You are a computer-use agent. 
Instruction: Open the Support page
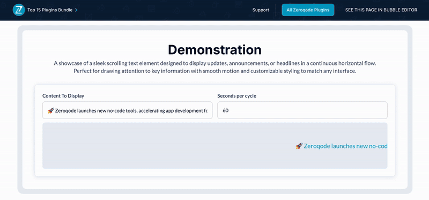[261, 10]
